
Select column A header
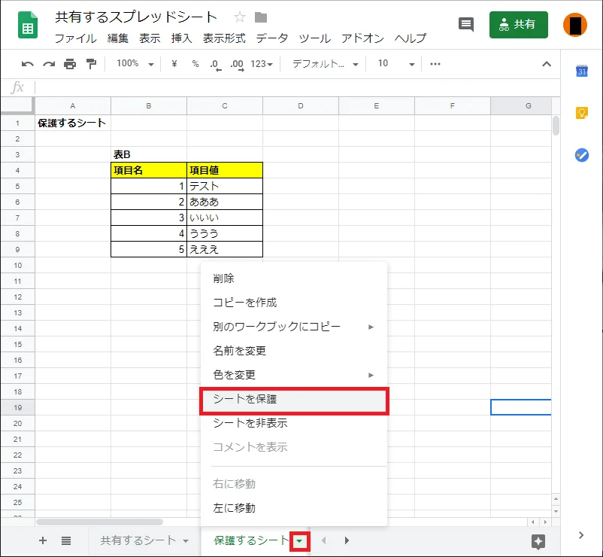pyautogui.click(x=73, y=106)
